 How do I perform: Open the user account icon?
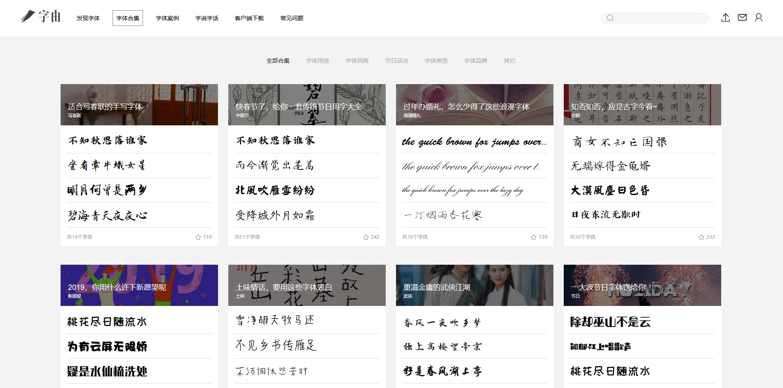759,18
